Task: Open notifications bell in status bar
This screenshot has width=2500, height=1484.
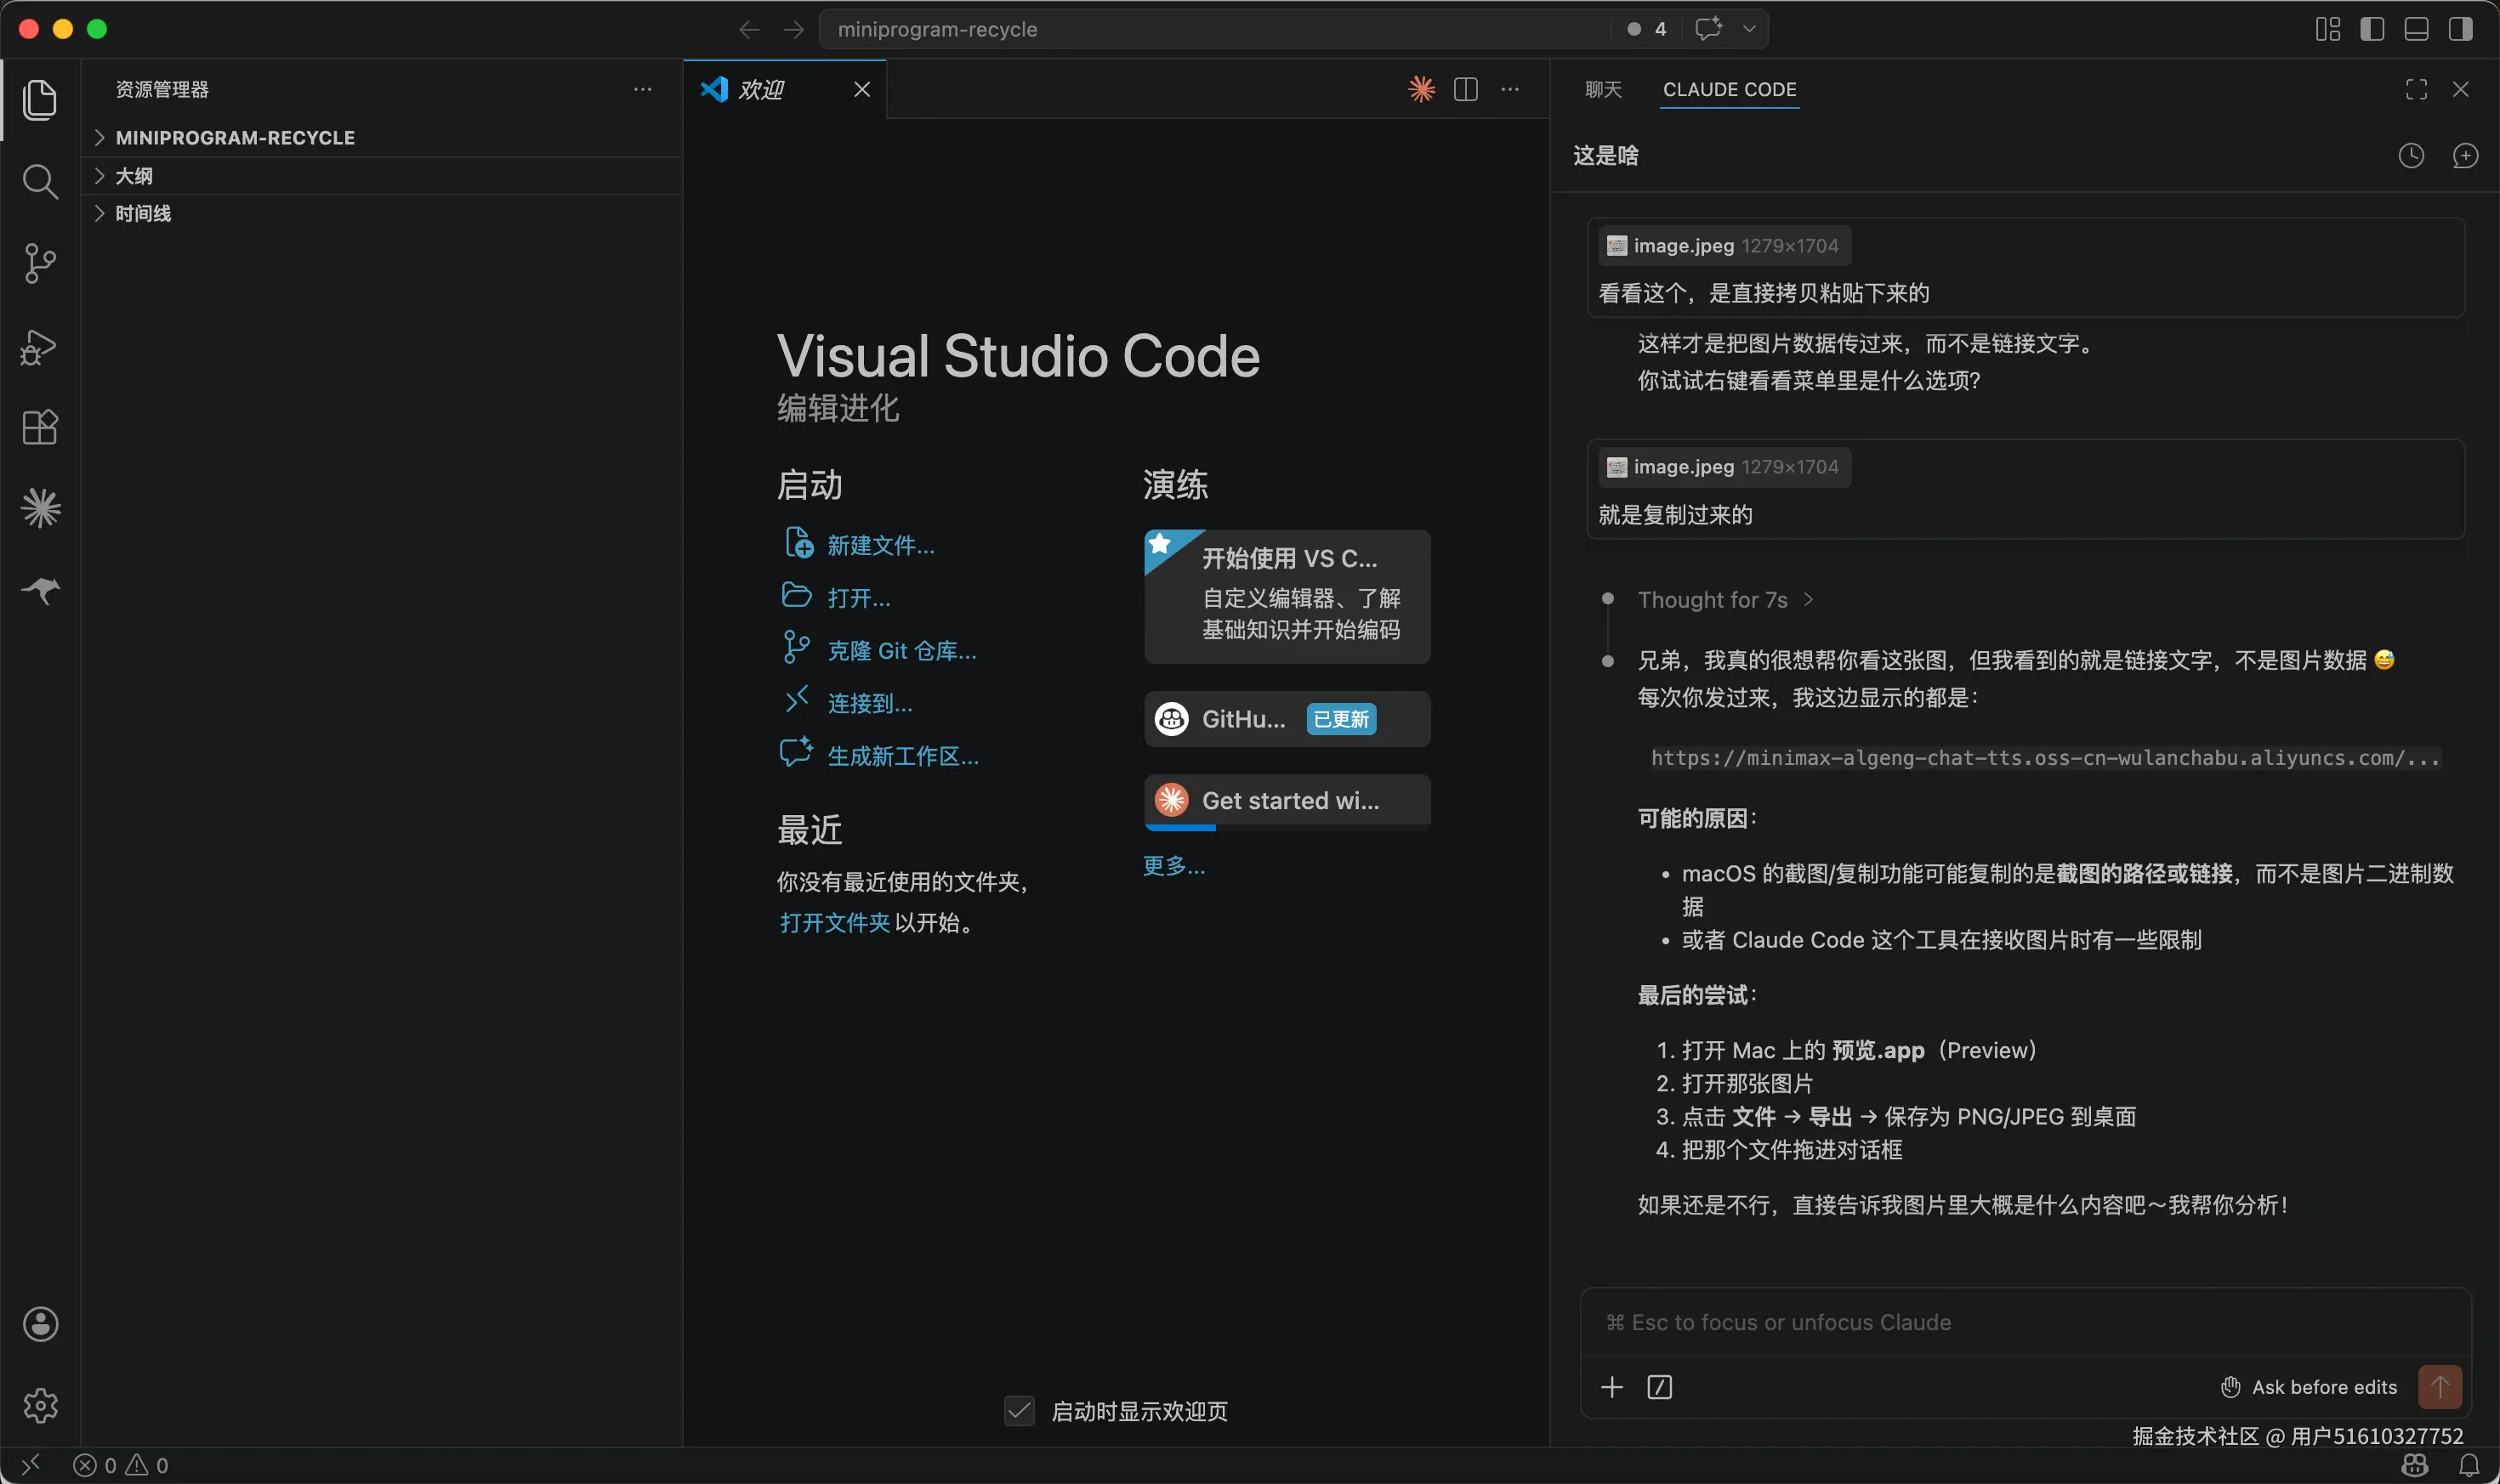Action: coord(2469,1465)
